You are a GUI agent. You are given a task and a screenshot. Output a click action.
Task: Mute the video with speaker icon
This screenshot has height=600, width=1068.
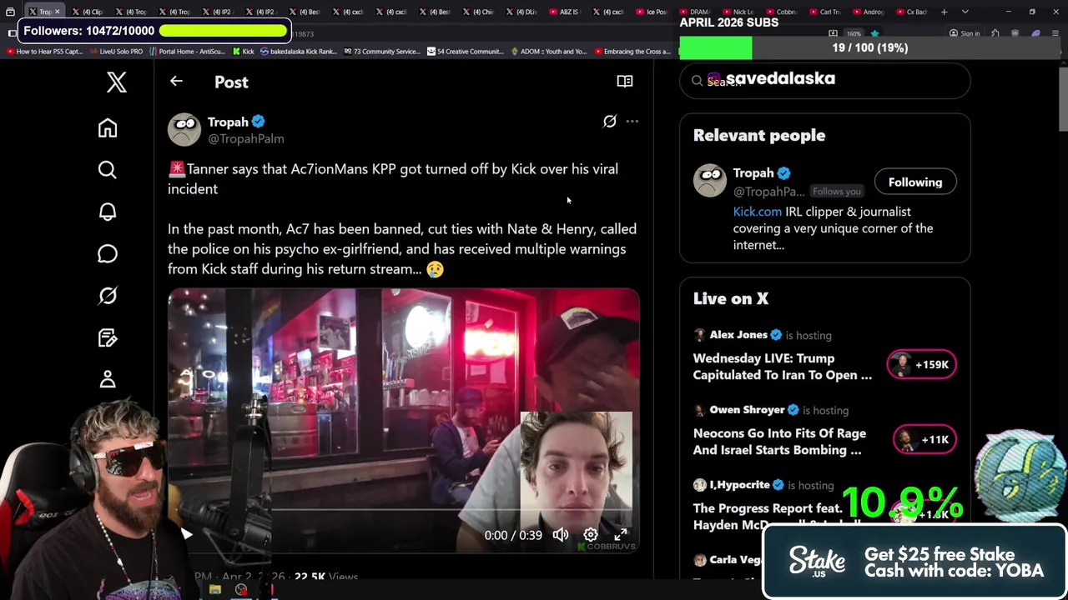click(x=561, y=535)
